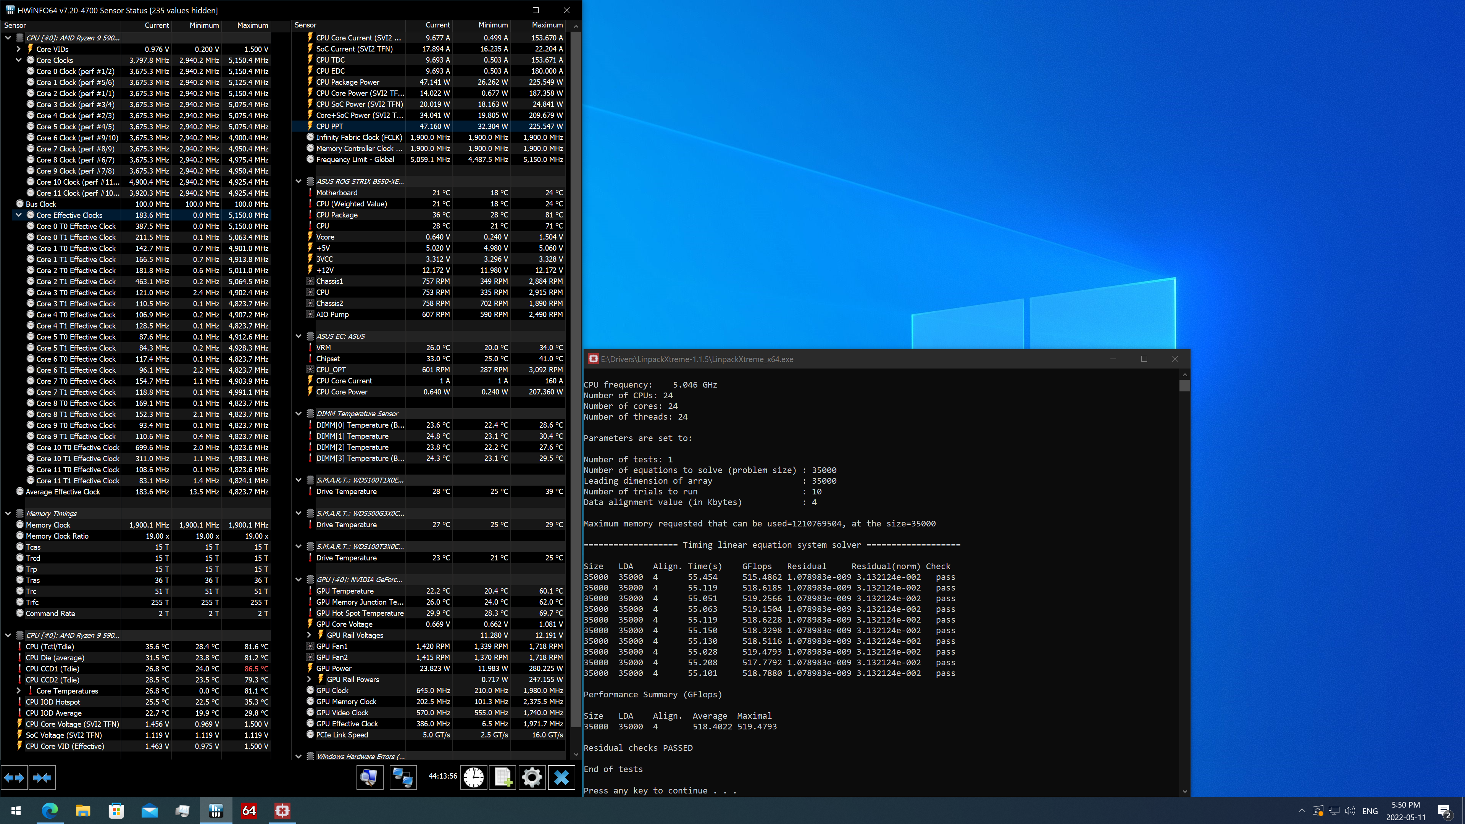The height and width of the screenshot is (824, 1465).
Task: Click the shrink layout arrows button in HWiNFO
Action: pos(42,777)
